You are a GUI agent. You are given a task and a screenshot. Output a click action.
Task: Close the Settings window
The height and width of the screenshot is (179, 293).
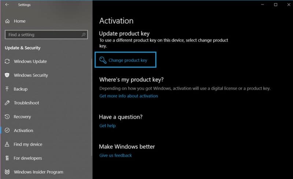click(x=289, y=4)
